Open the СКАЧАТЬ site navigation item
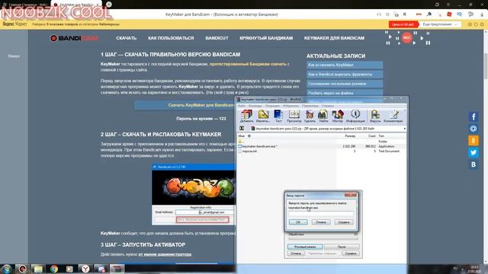488x274 pixels. pos(126,38)
